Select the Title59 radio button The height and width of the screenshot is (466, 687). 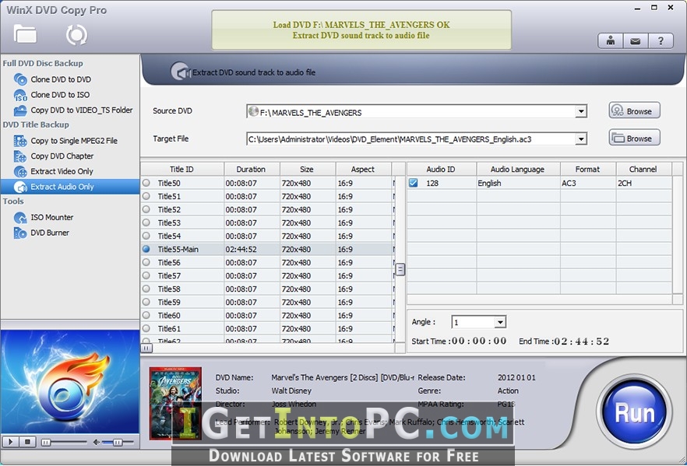click(x=146, y=302)
